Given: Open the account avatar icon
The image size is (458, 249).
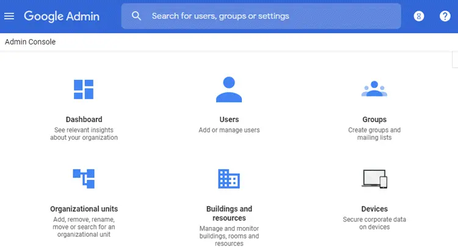Looking at the screenshot, I should coord(419,16).
